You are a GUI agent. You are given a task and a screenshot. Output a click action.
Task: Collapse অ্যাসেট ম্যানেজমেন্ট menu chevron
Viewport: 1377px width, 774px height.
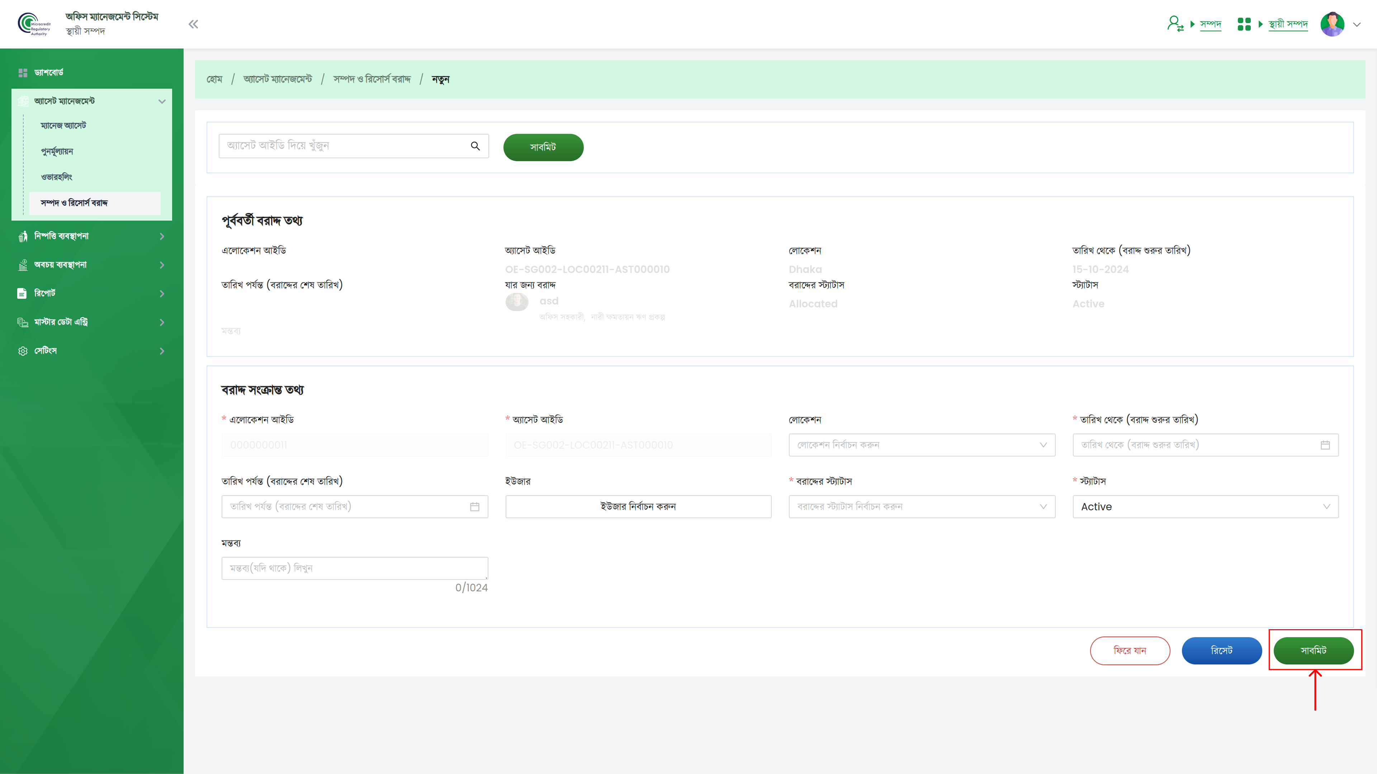pyautogui.click(x=162, y=101)
